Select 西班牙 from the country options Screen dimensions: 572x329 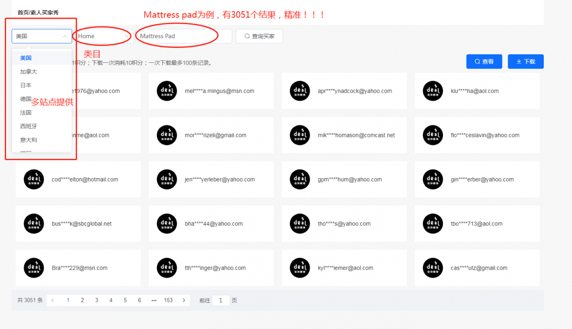29,126
